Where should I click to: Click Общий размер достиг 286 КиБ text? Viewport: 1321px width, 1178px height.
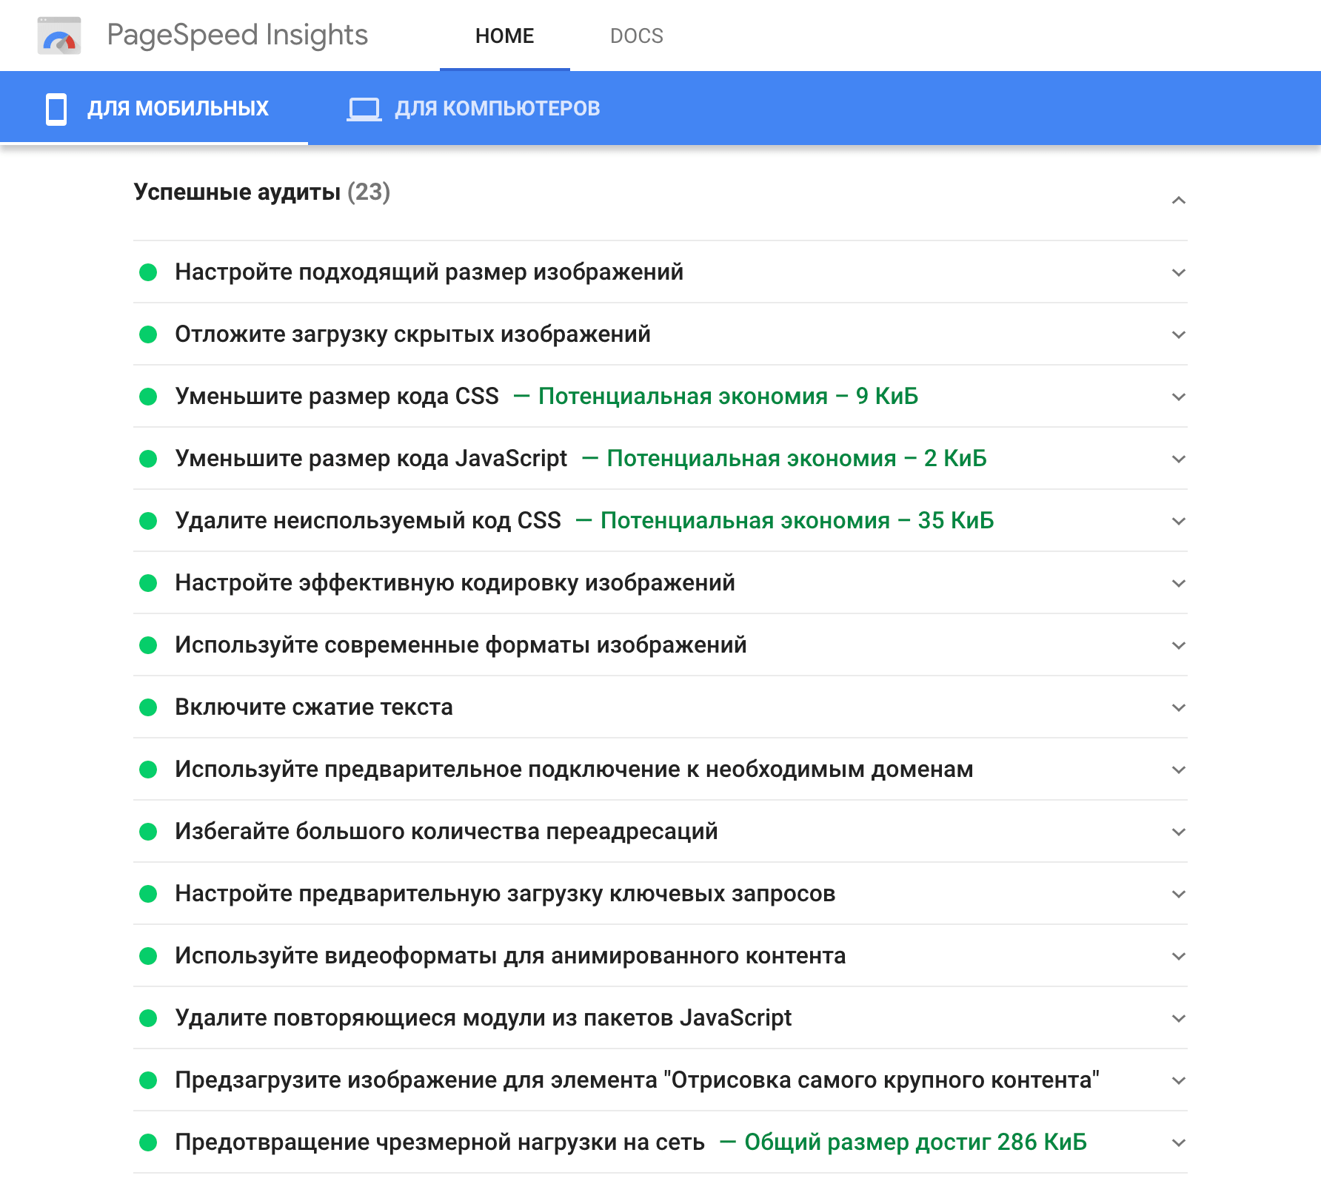tap(915, 1142)
